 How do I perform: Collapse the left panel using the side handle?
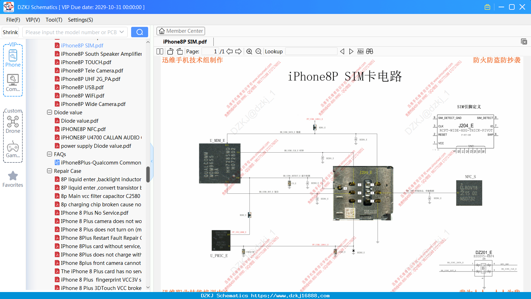click(x=152, y=161)
